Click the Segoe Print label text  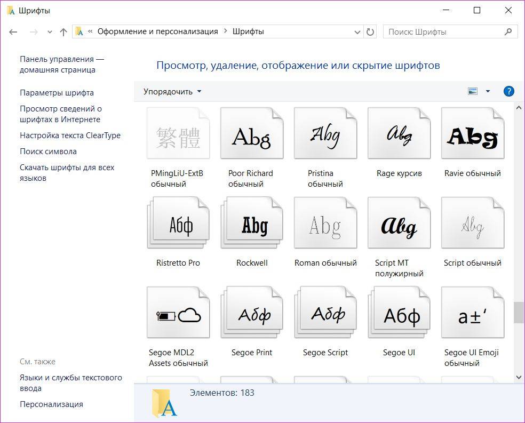click(252, 353)
